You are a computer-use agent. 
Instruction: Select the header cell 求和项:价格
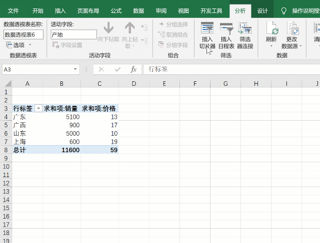pyautogui.click(x=99, y=108)
